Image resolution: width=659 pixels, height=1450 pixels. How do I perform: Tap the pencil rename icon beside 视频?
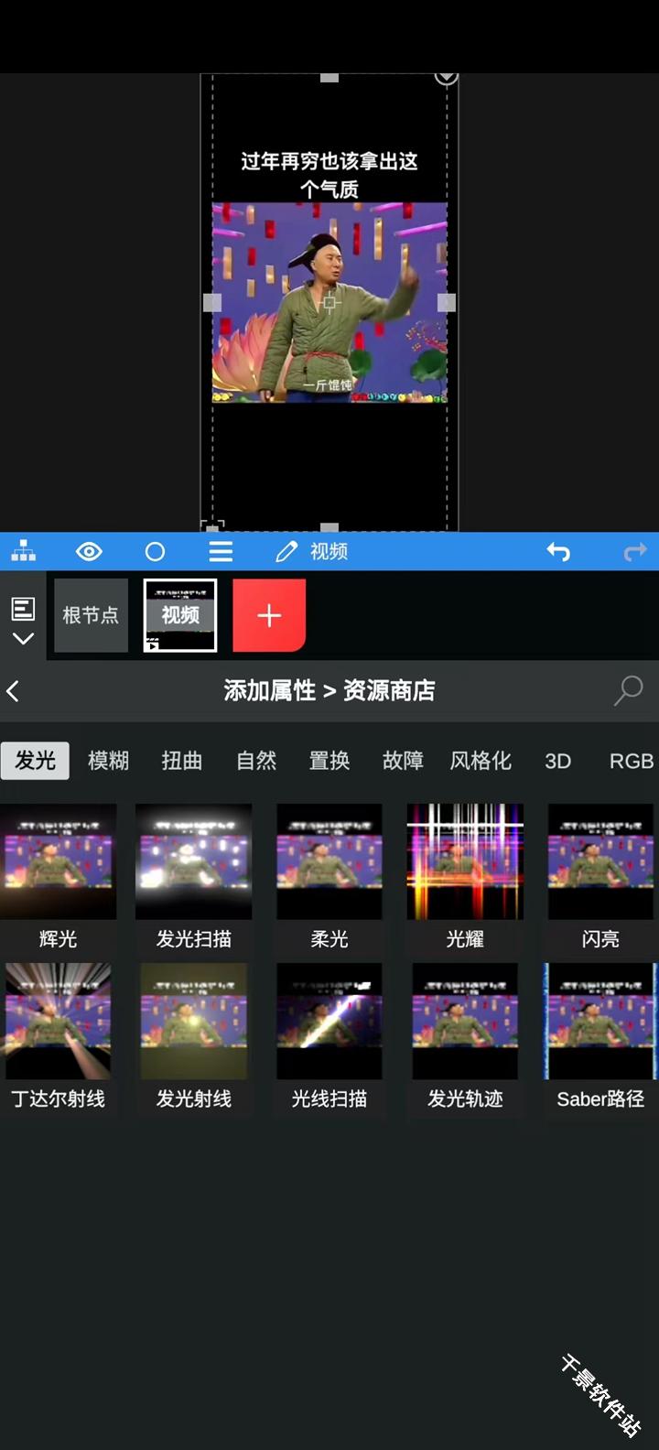point(286,551)
